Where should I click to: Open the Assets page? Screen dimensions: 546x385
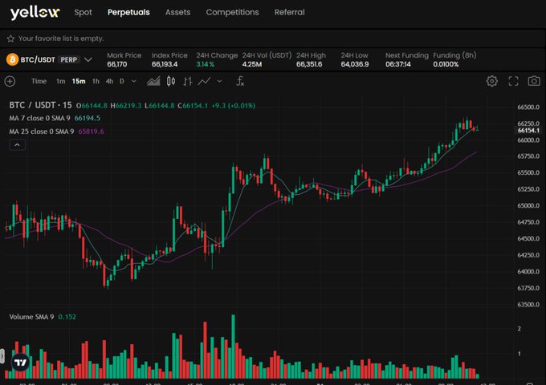point(177,12)
